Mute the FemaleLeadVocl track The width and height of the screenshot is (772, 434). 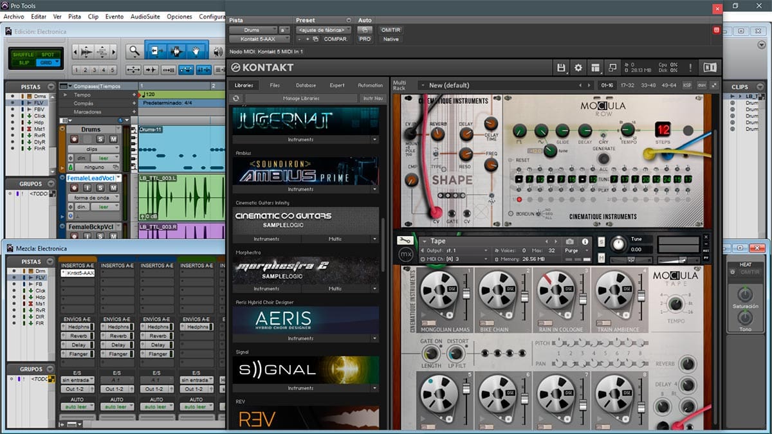(113, 188)
